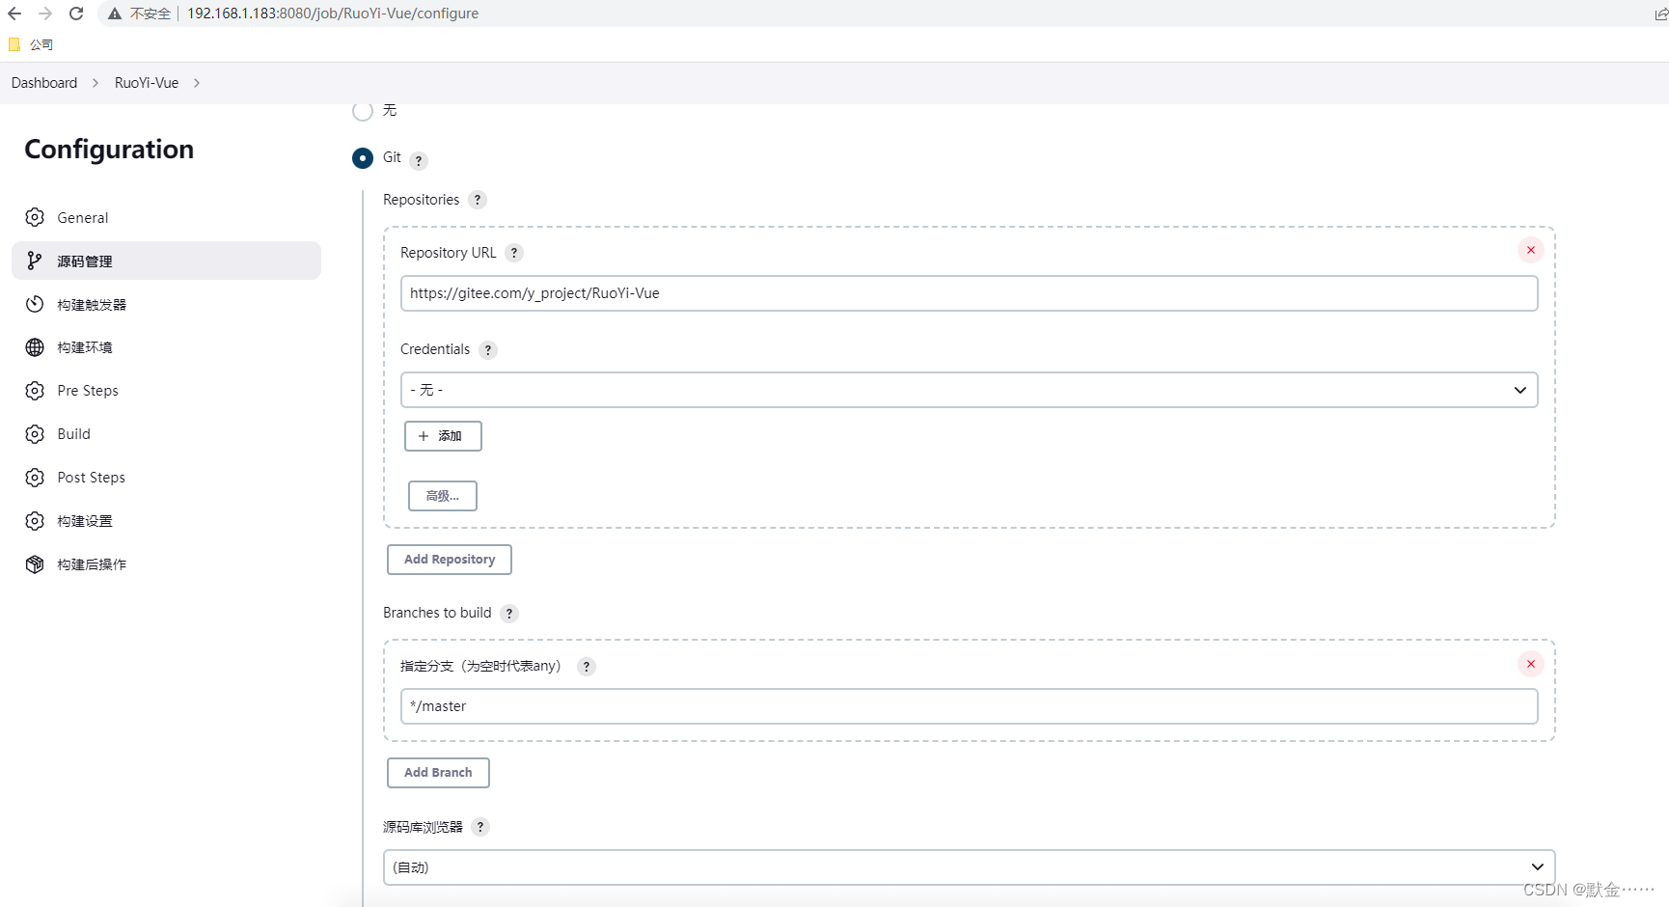The width and height of the screenshot is (1669, 907).
Task: Click the share icon in the address bar
Action: coord(1661,14)
